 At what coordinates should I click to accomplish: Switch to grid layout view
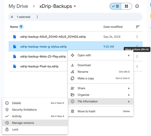point(126,6)
